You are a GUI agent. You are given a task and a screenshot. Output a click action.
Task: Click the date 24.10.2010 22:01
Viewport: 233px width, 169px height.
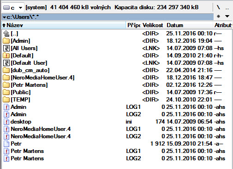(x=189, y=100)
